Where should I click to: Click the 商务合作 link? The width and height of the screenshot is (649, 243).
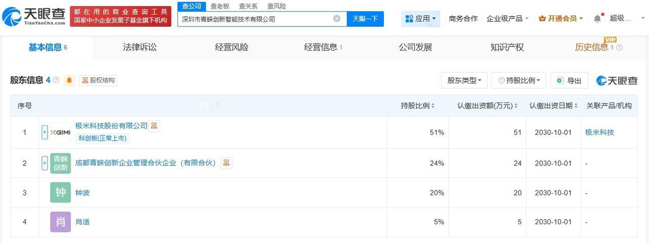[x=463, y=19]
